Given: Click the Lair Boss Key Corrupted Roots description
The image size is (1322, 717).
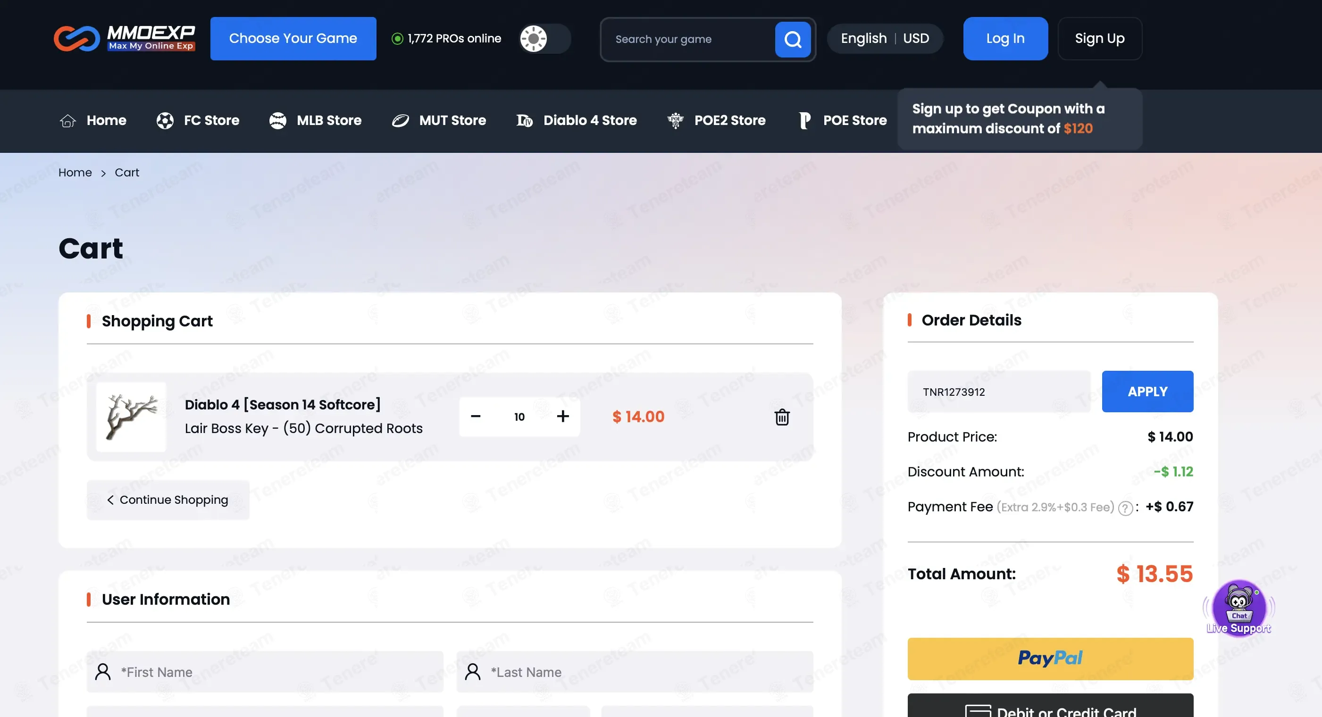Looking at the screenshot, I should coord(304,429).
